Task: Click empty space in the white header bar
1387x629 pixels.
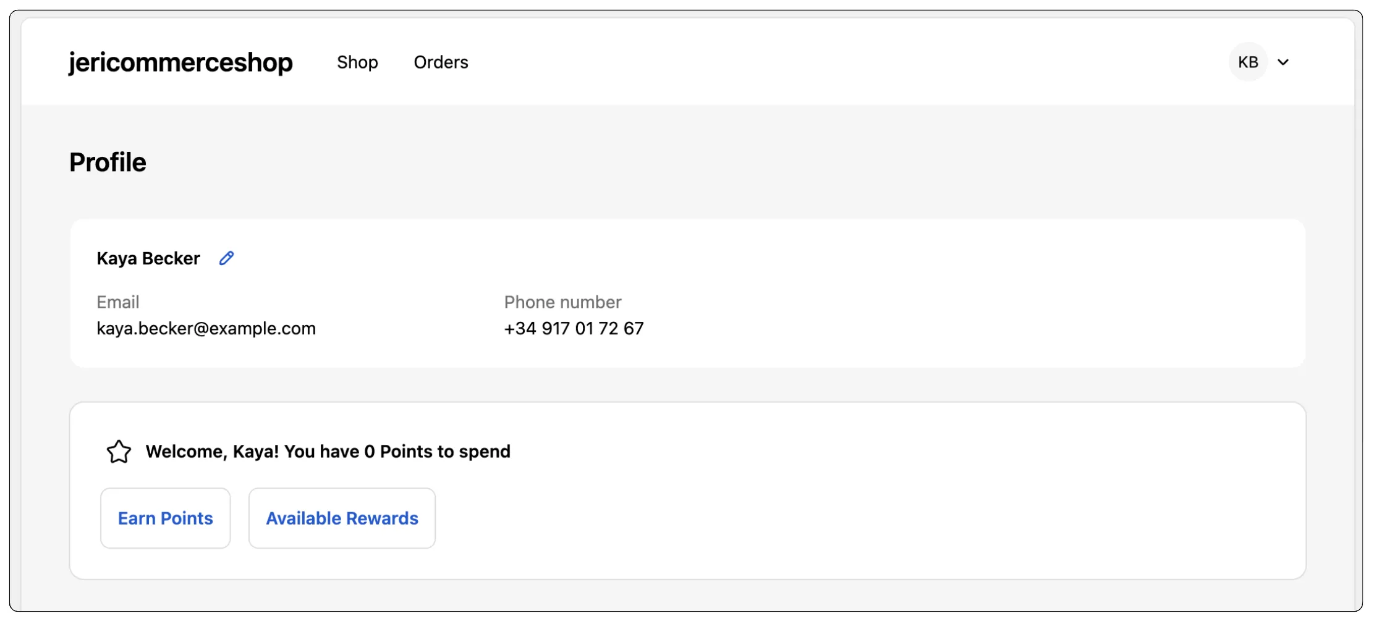Action: pos(804,62)
